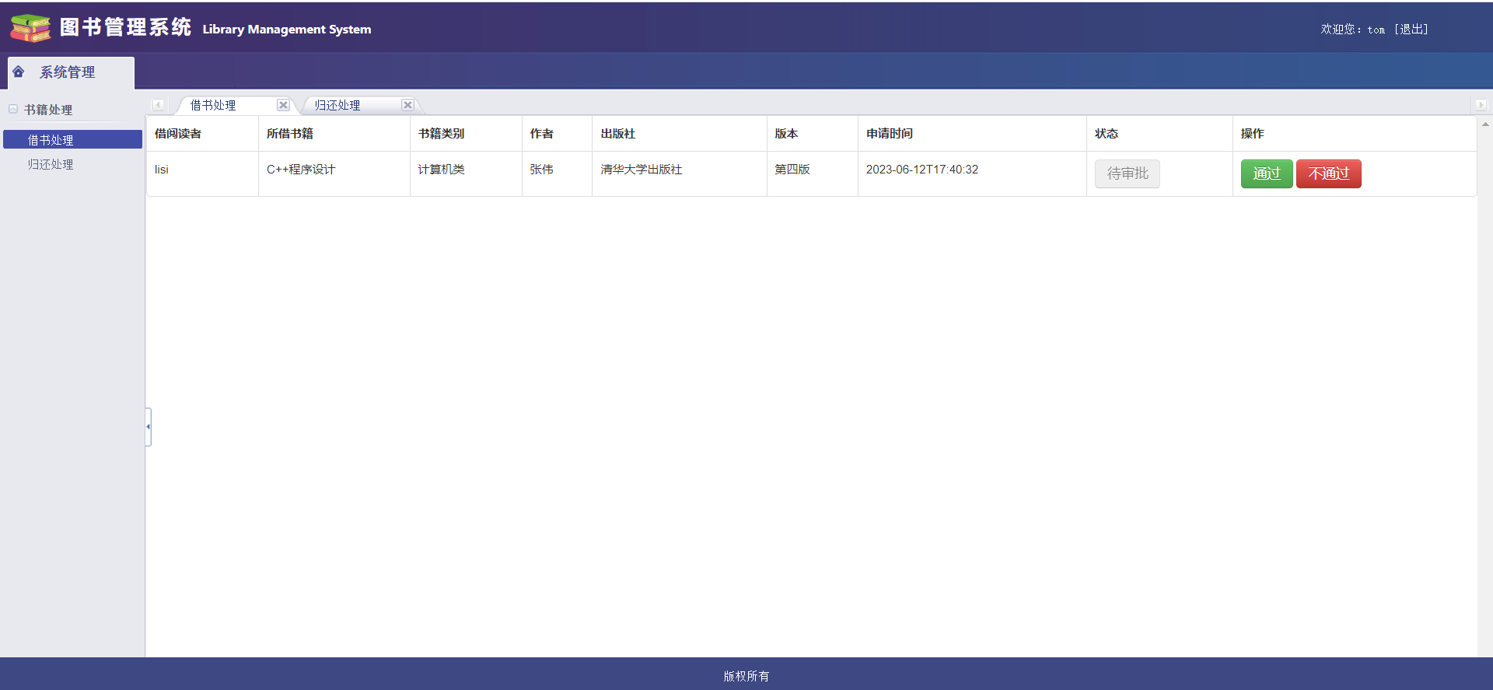The height and width of the screenshot is (690, 1493).
Task: Approve the request with 通过 button
Action: [x=1266, y=173]
